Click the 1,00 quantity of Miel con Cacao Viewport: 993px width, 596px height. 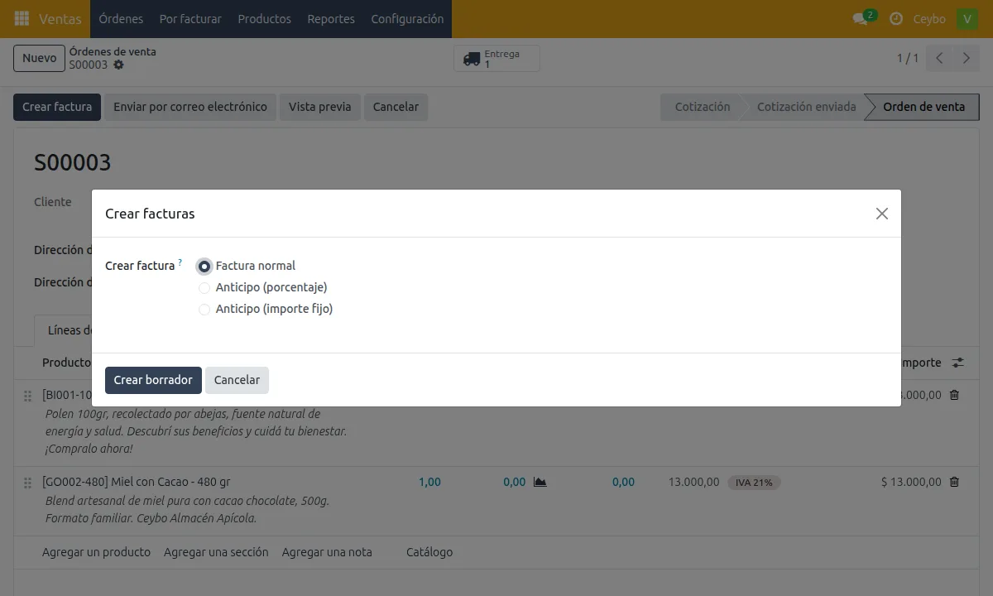(429, 482)
